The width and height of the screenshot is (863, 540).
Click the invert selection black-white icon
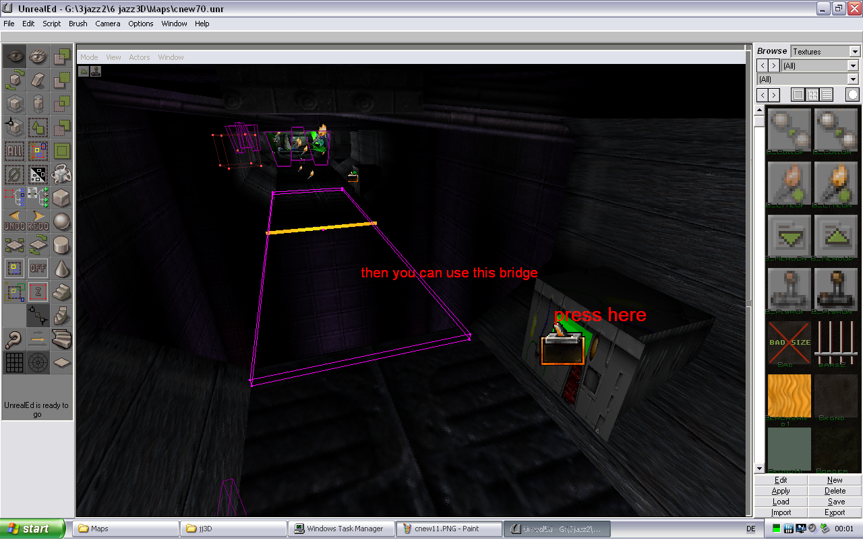[38, 174]
